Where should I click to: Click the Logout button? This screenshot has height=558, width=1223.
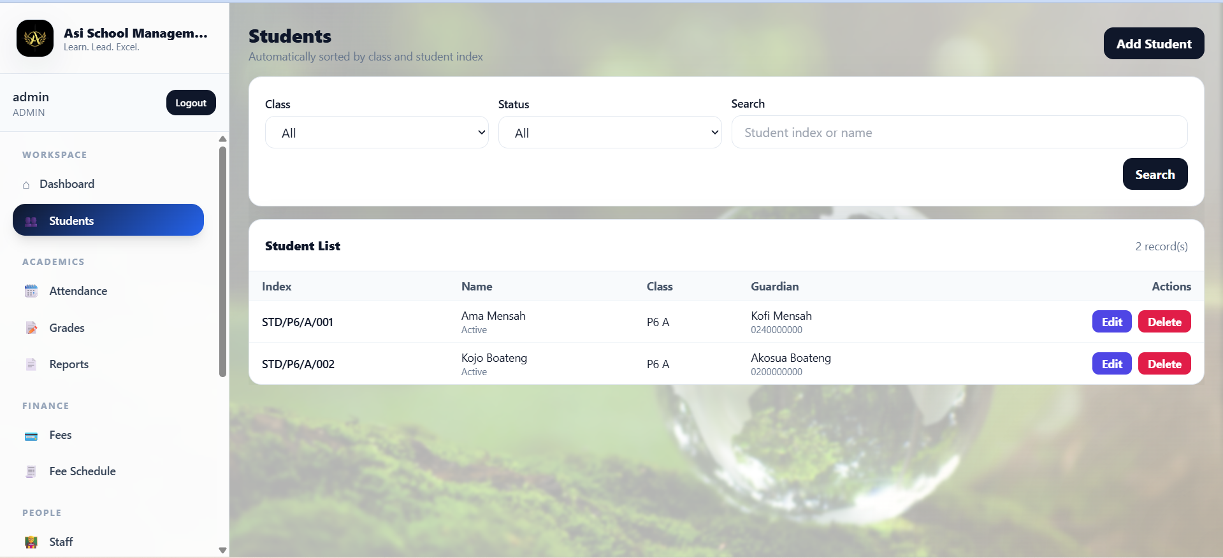pyautogui.click(x=191, y=103)
